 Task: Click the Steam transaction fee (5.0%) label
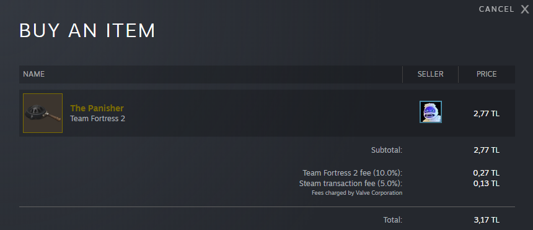pyautogui.click(x=351, y=184)
